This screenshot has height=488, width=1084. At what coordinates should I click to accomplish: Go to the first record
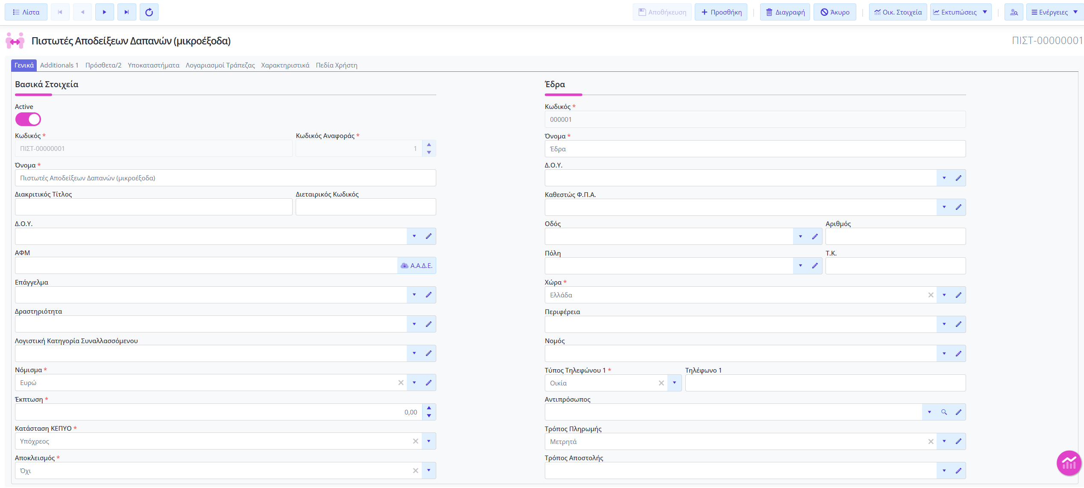pos(60,12)
